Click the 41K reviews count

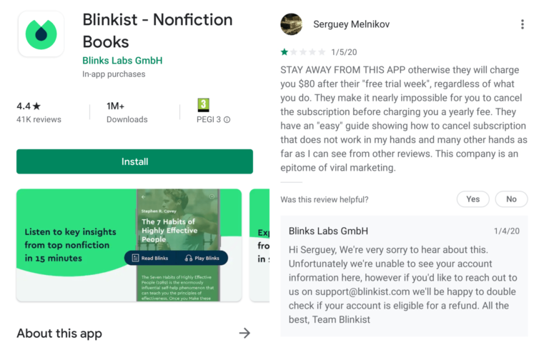[39, 119]
